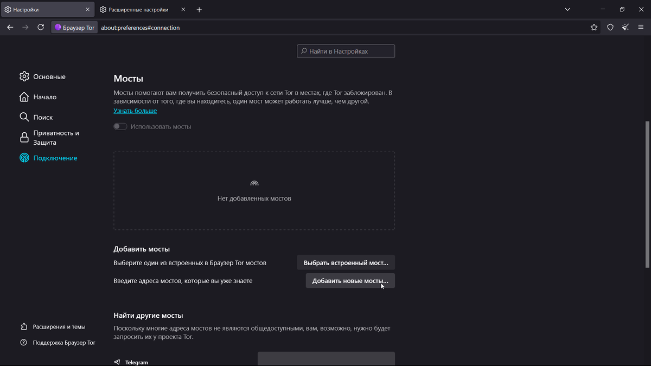Click the Узнать больше link

coord(135,111)
